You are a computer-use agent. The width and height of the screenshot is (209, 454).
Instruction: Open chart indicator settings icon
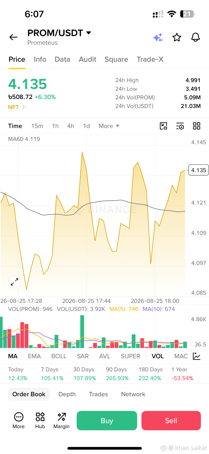point(180,126)
